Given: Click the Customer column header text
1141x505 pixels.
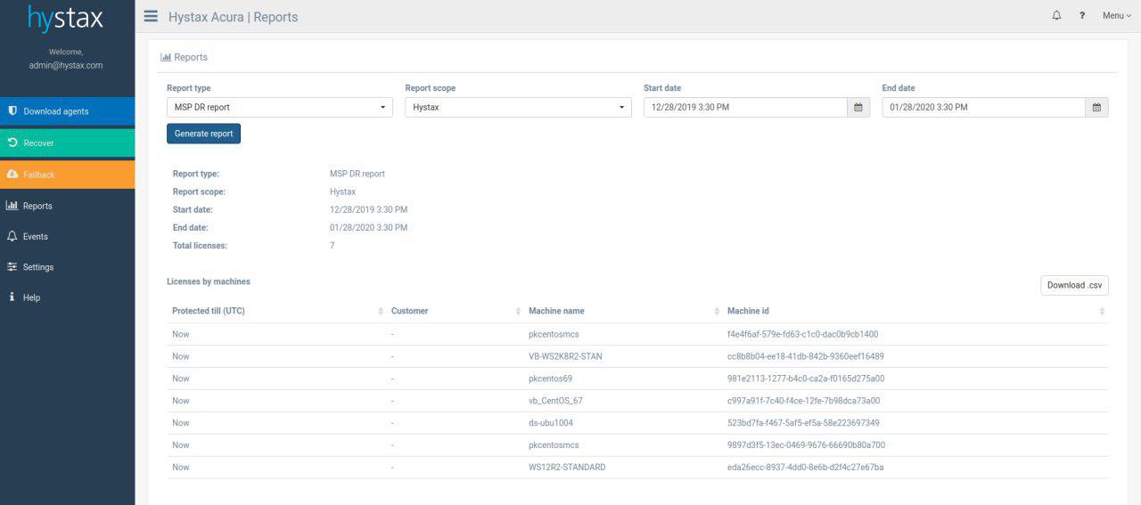Looking at the screenshot, I should coord(409,311).
